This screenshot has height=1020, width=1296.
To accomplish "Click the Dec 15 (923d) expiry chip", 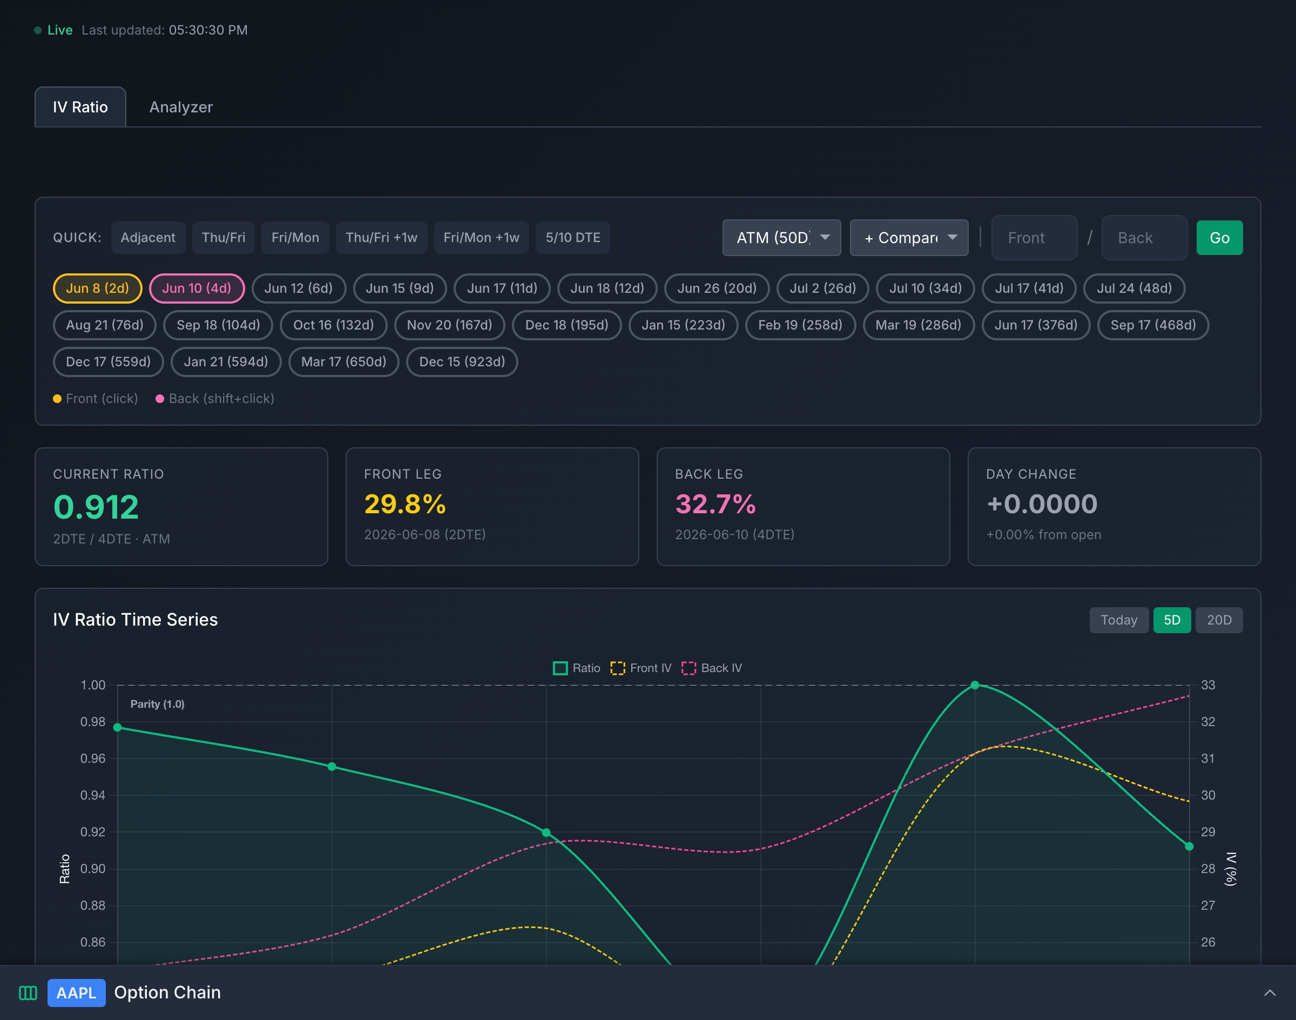I will click(462, 362).
